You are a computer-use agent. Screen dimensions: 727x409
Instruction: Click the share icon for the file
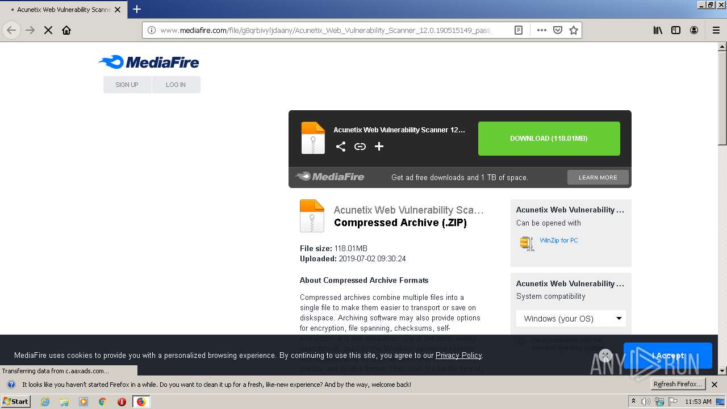pos(341,147)
